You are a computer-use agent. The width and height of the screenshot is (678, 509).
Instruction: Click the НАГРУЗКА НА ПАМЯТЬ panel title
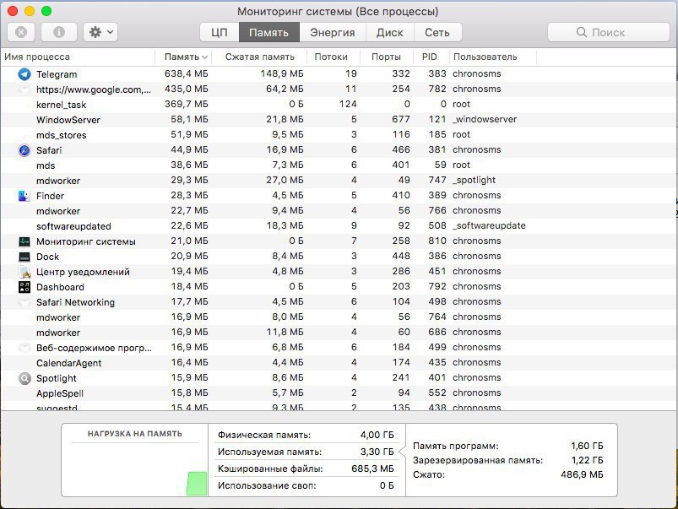point(135,434)
